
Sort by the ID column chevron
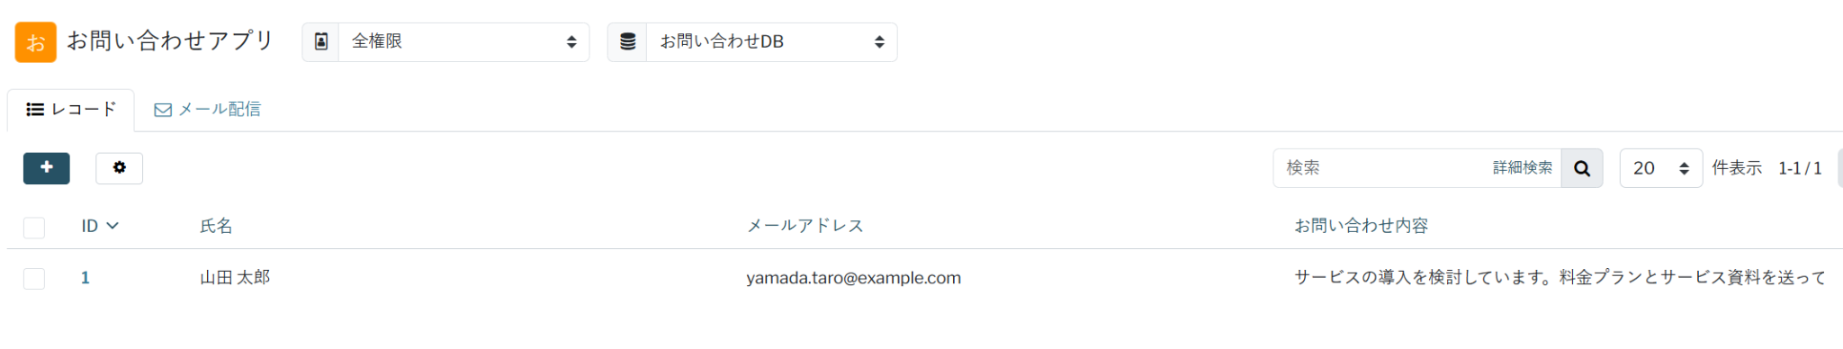click(112, 226)
